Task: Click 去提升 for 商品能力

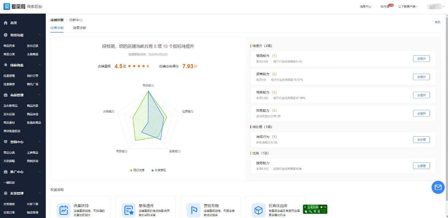Action: (421, 59)
